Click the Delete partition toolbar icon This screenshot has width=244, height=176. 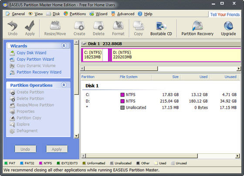(98, 26)
